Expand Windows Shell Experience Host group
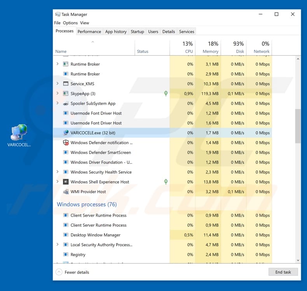307x291 pixels. (x=58, y=182)
